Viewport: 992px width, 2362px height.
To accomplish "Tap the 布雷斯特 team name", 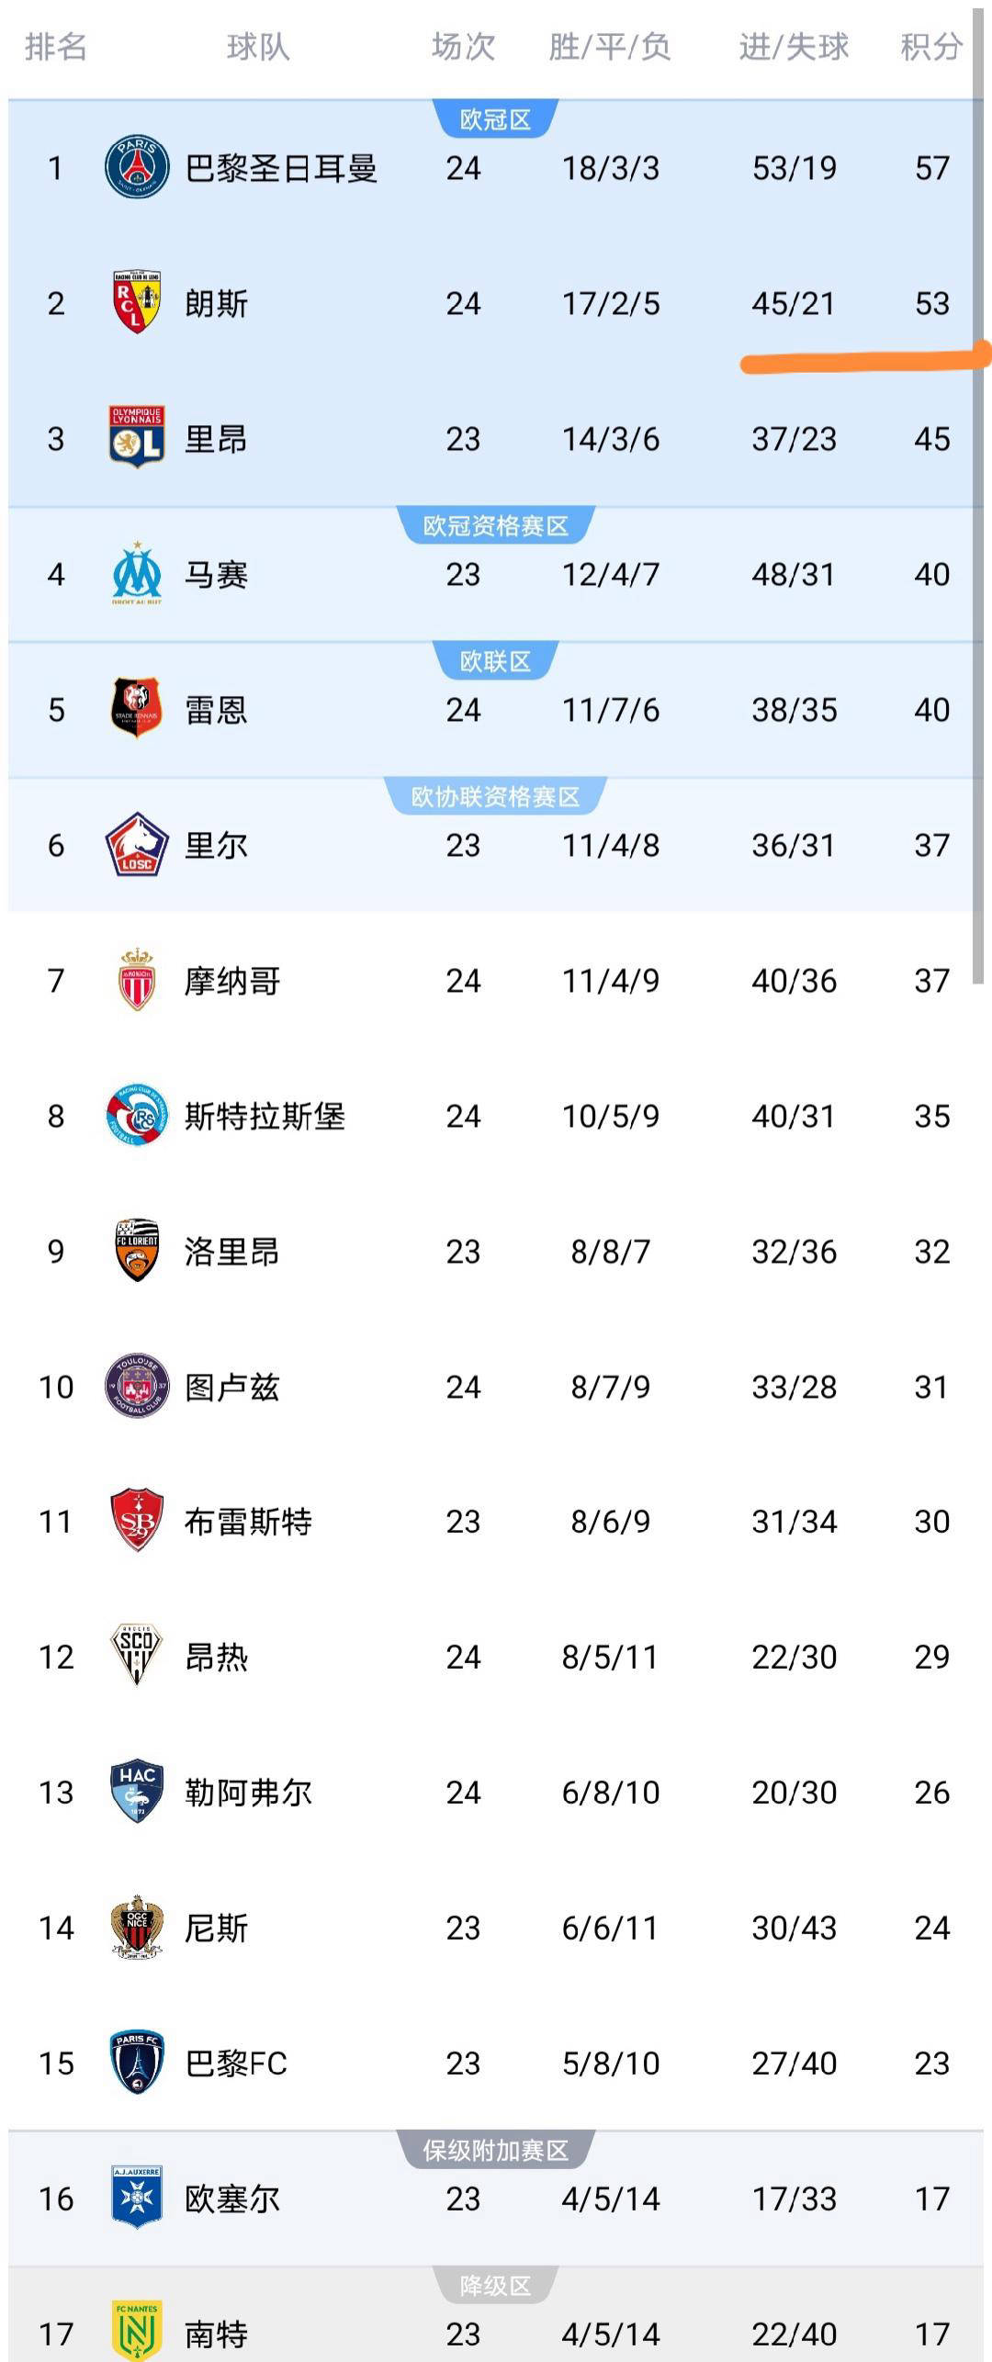I will click(x=248, y=1522).
